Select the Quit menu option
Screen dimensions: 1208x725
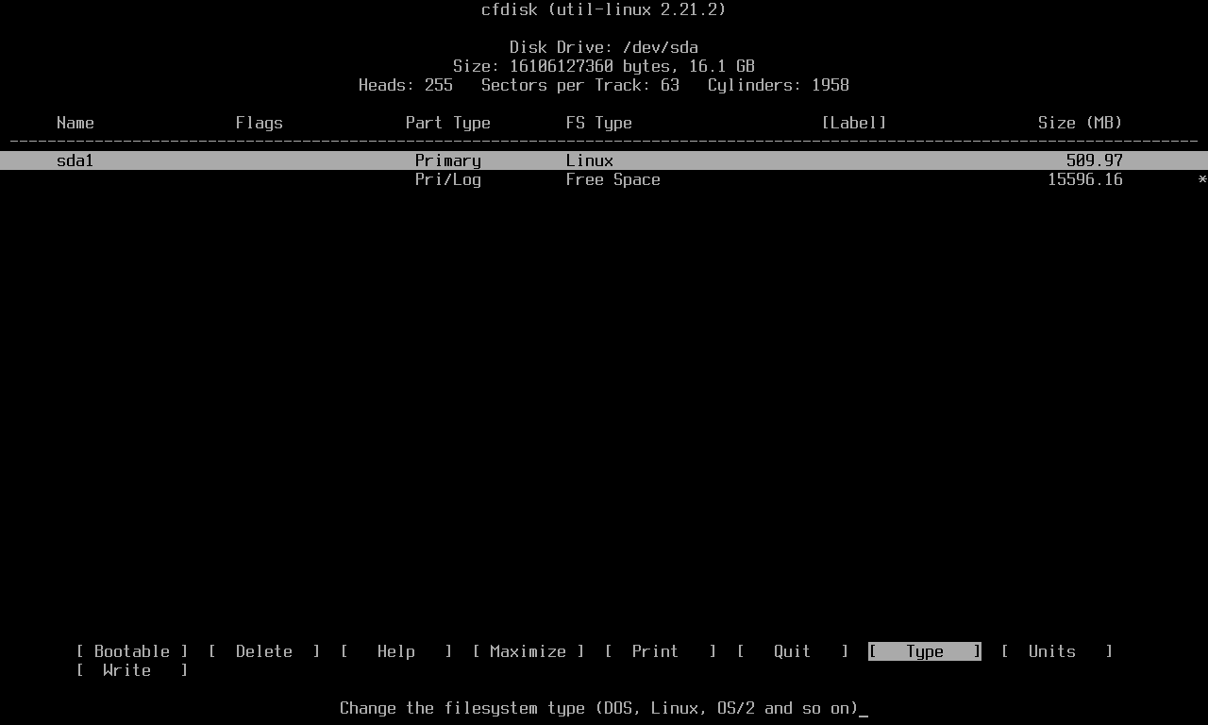793,651
